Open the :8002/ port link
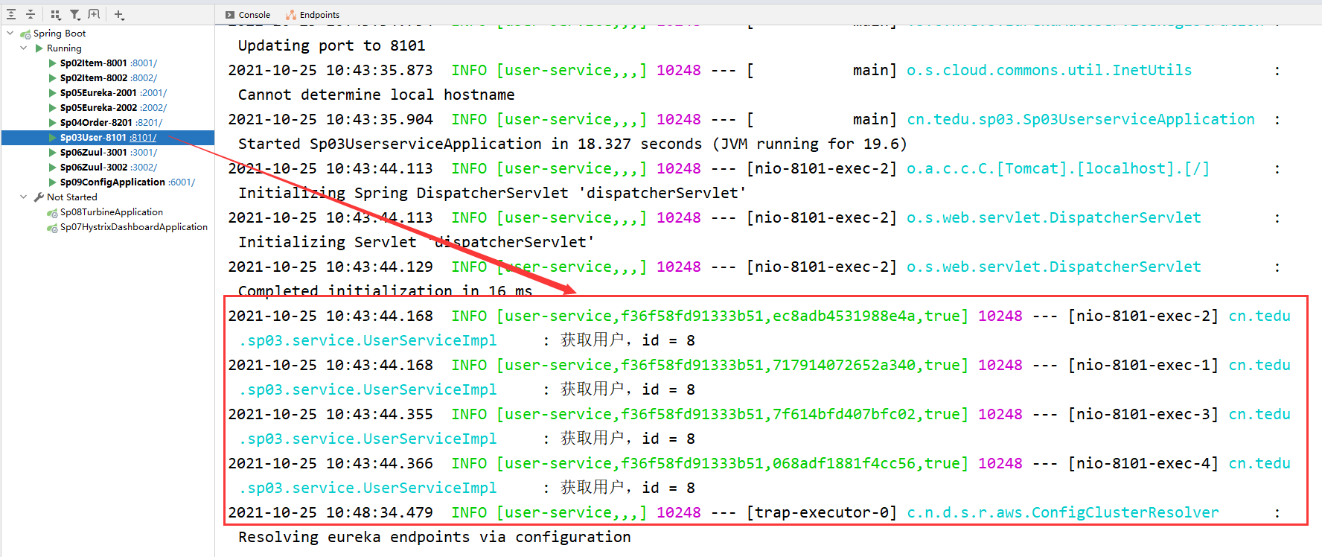The height and width of the screenshot is (557, 1322). tap(144, 78)
